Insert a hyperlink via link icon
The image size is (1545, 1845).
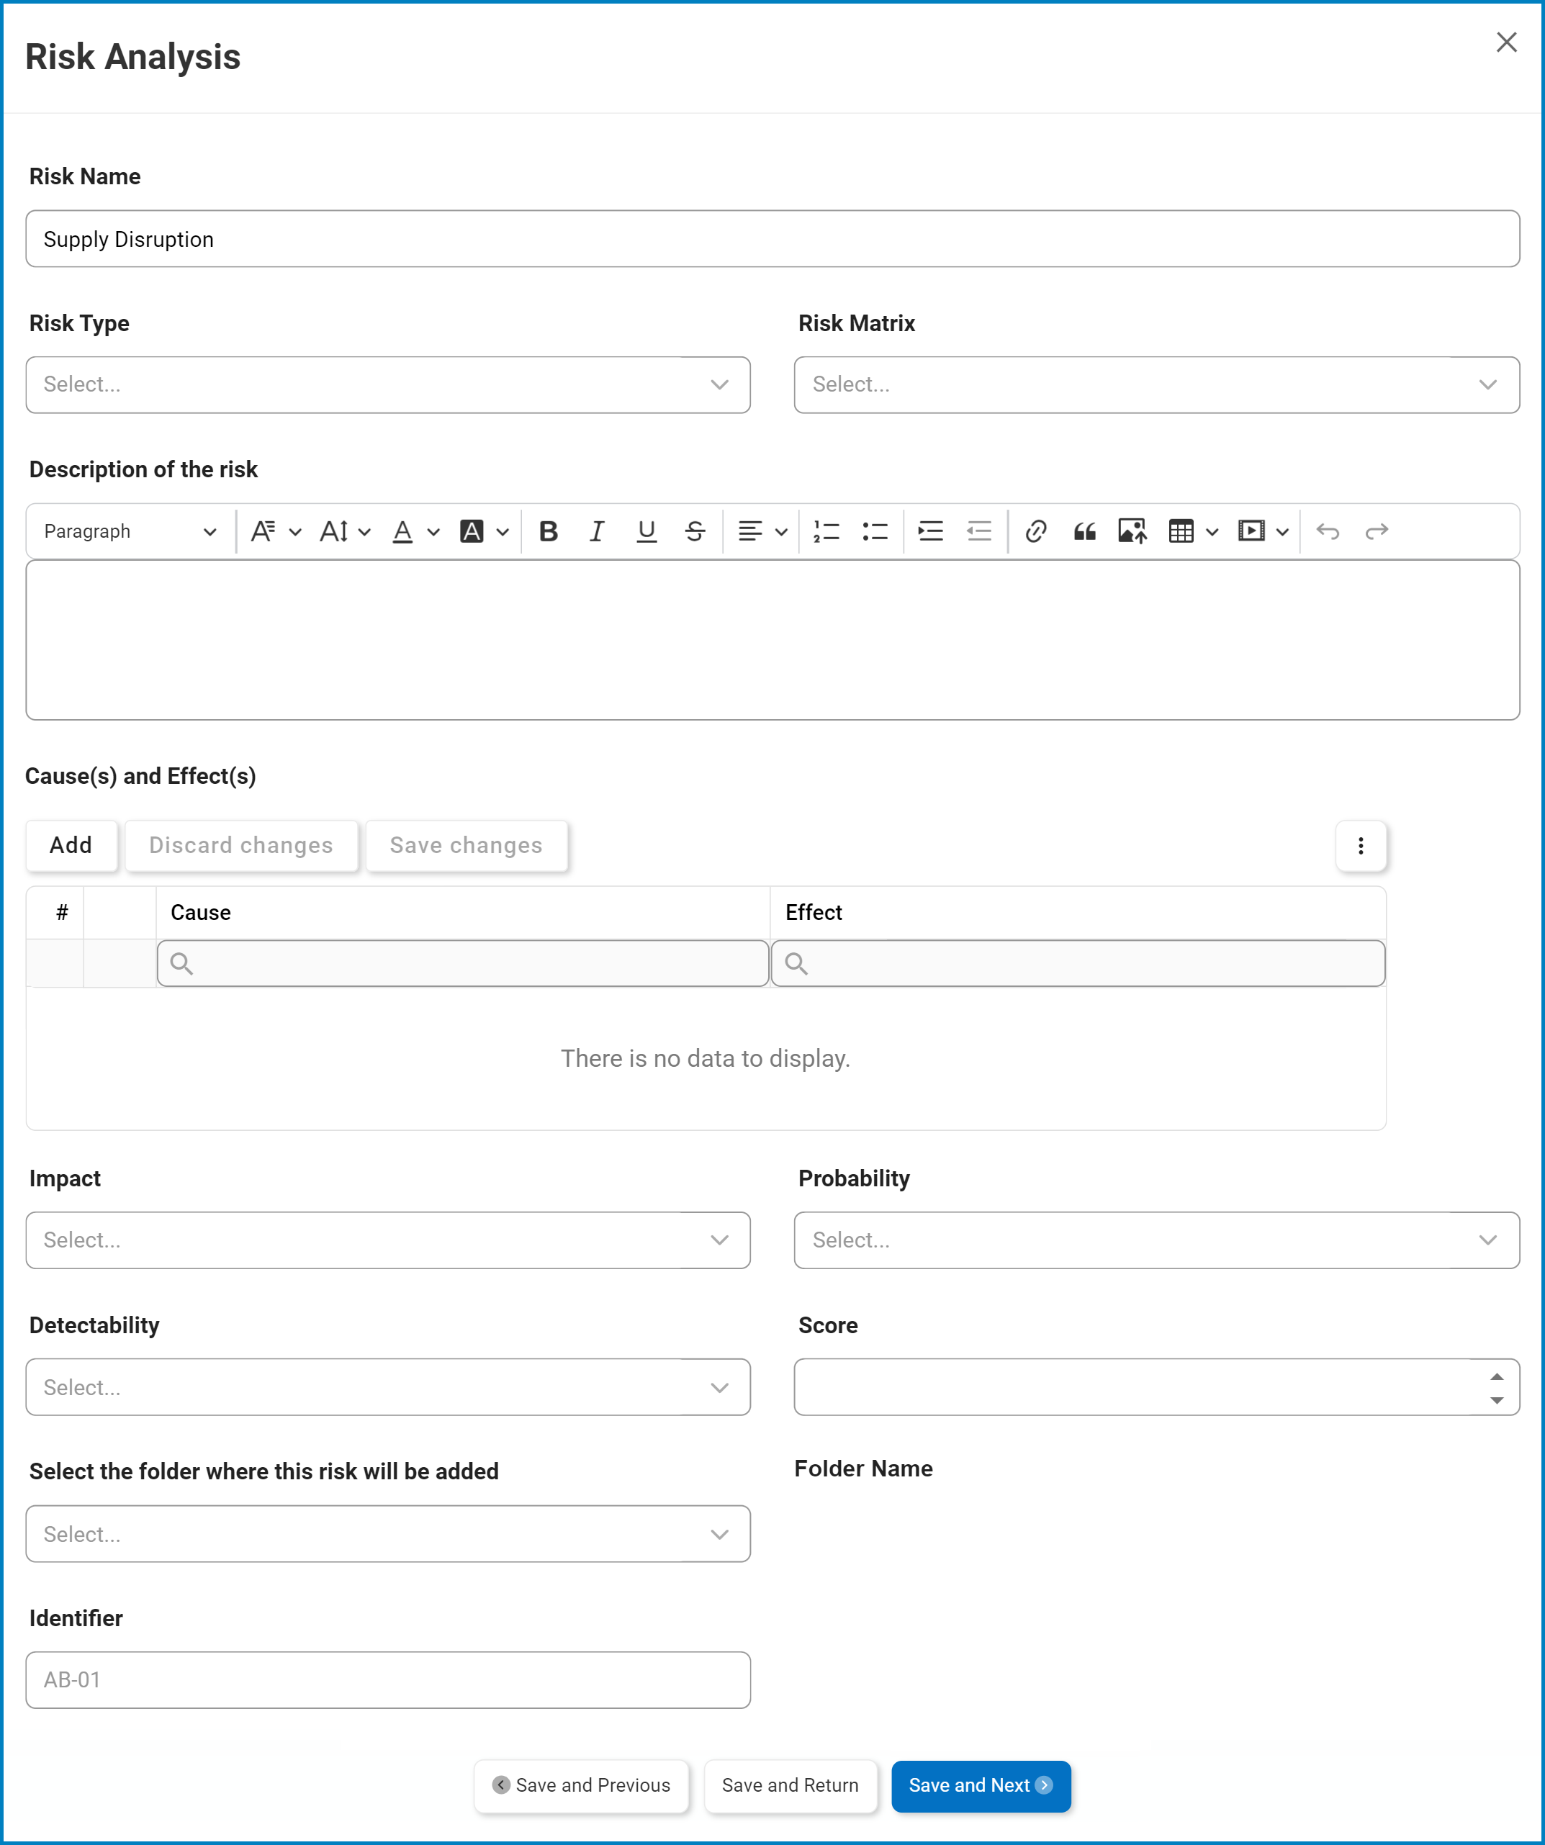pos(1035,531)
